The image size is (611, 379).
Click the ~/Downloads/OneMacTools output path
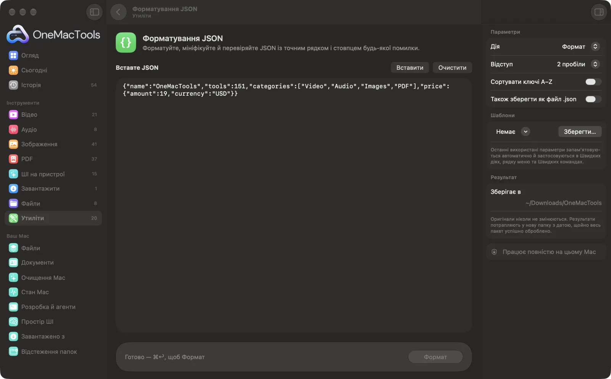coord(563,203)
